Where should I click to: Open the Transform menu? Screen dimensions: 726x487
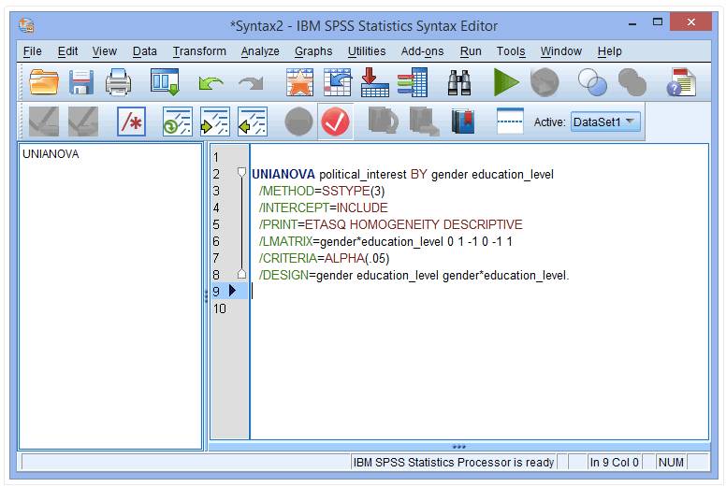199,51
